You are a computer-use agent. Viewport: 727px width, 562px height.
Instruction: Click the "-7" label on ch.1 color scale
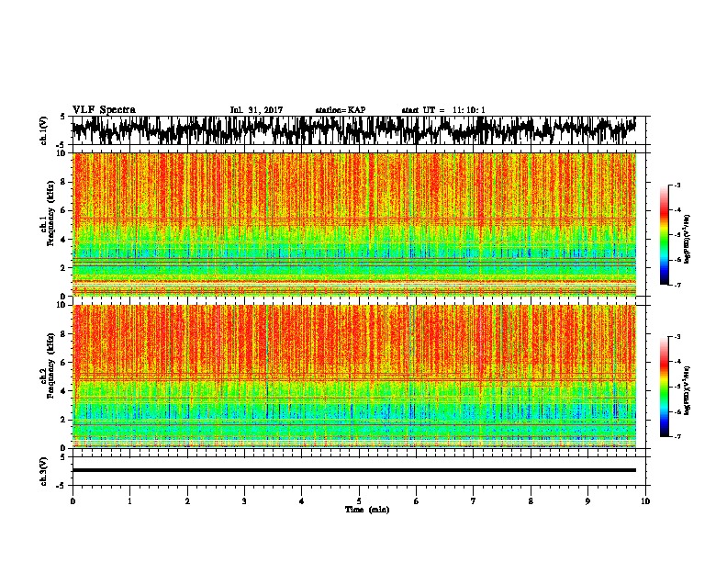pyautogui.click(x=677, y=285)
